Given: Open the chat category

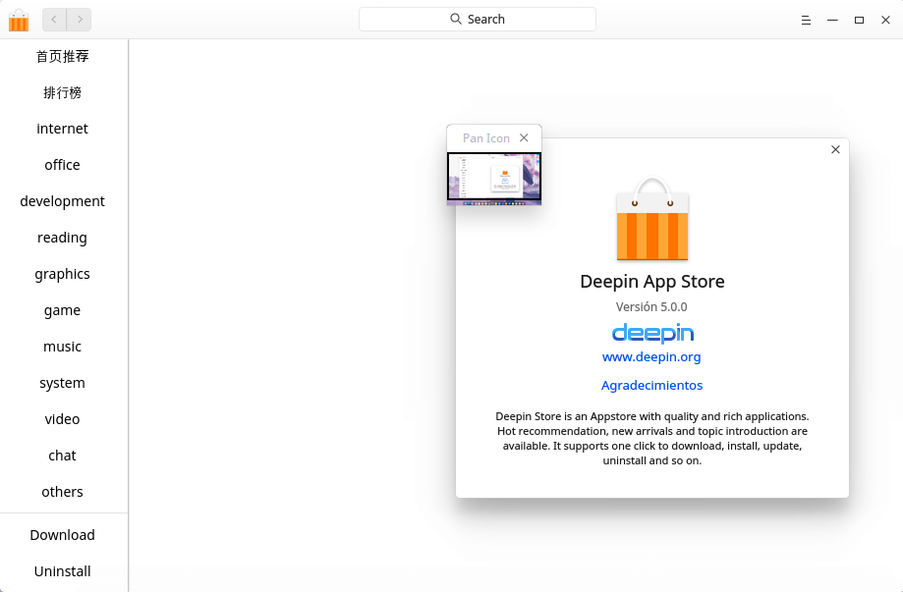Looking at the screenshot, I should tap(62, 456).
